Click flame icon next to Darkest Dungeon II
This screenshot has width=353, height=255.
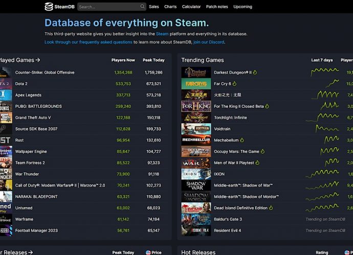click(255, 72)
